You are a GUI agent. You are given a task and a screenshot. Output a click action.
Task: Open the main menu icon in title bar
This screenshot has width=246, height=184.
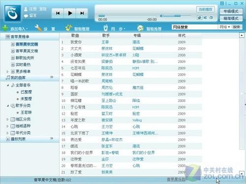[x=222, y=3]
